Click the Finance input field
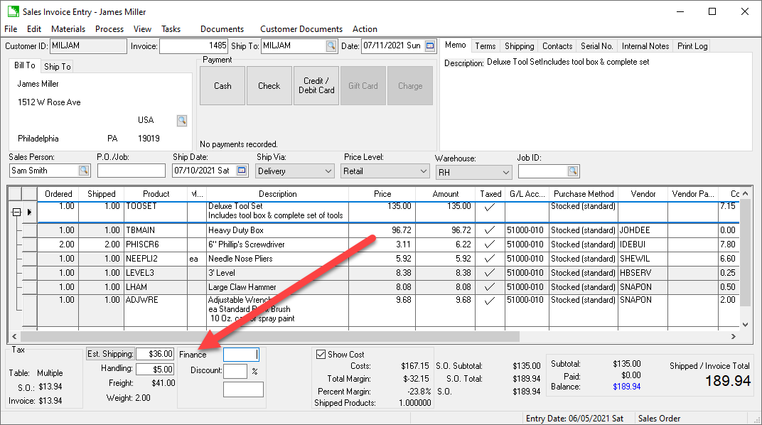The width and height of the screenshot is (762, 425). pyautogui.click(x=241, y=354)
